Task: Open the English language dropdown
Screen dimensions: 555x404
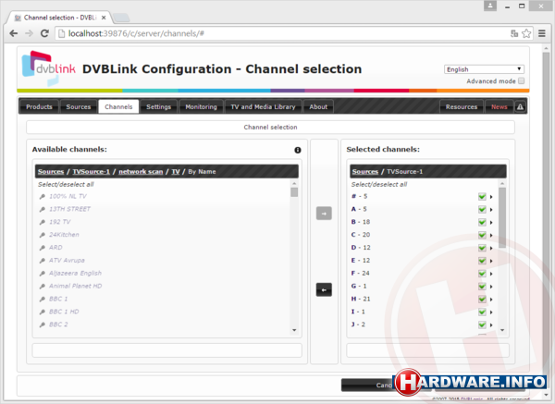Action: (484, 69)
